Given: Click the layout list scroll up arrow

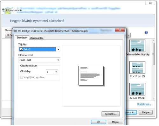Looking at the screenshot, I should click(153, 41).
